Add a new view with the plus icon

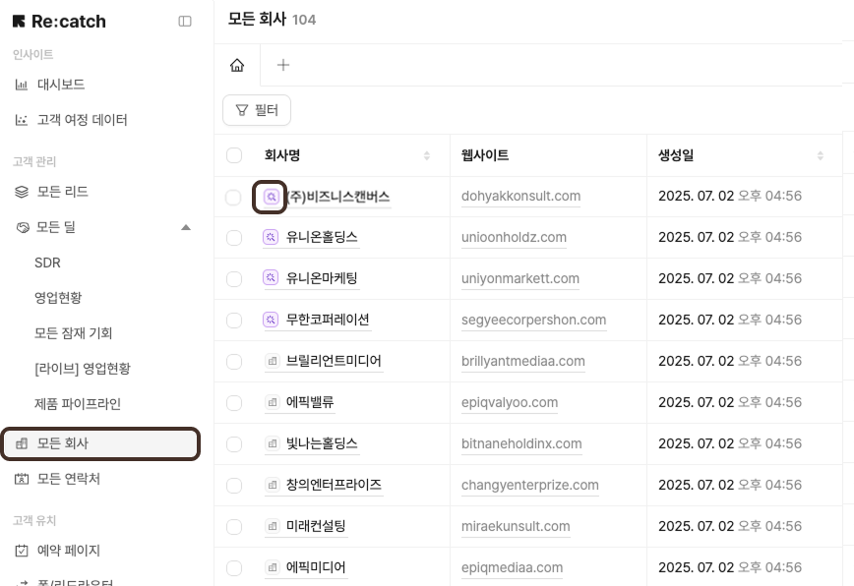[x=283, y=65]
